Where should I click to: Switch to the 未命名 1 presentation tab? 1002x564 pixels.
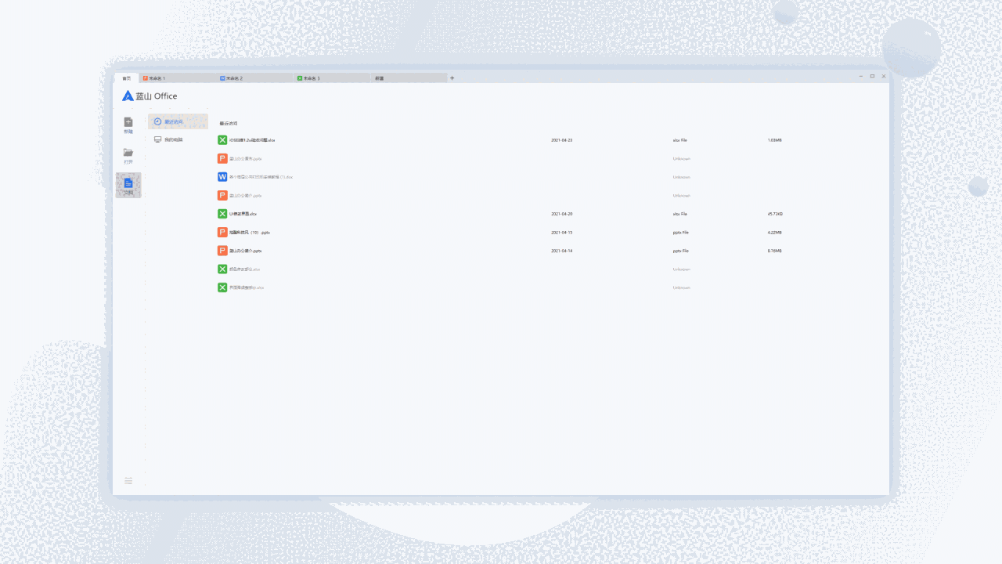(x=178, y=78)
